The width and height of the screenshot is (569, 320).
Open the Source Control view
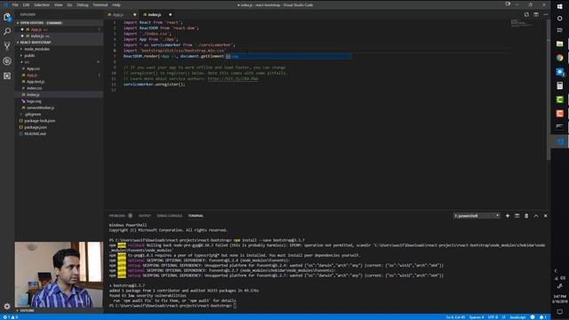7,46
